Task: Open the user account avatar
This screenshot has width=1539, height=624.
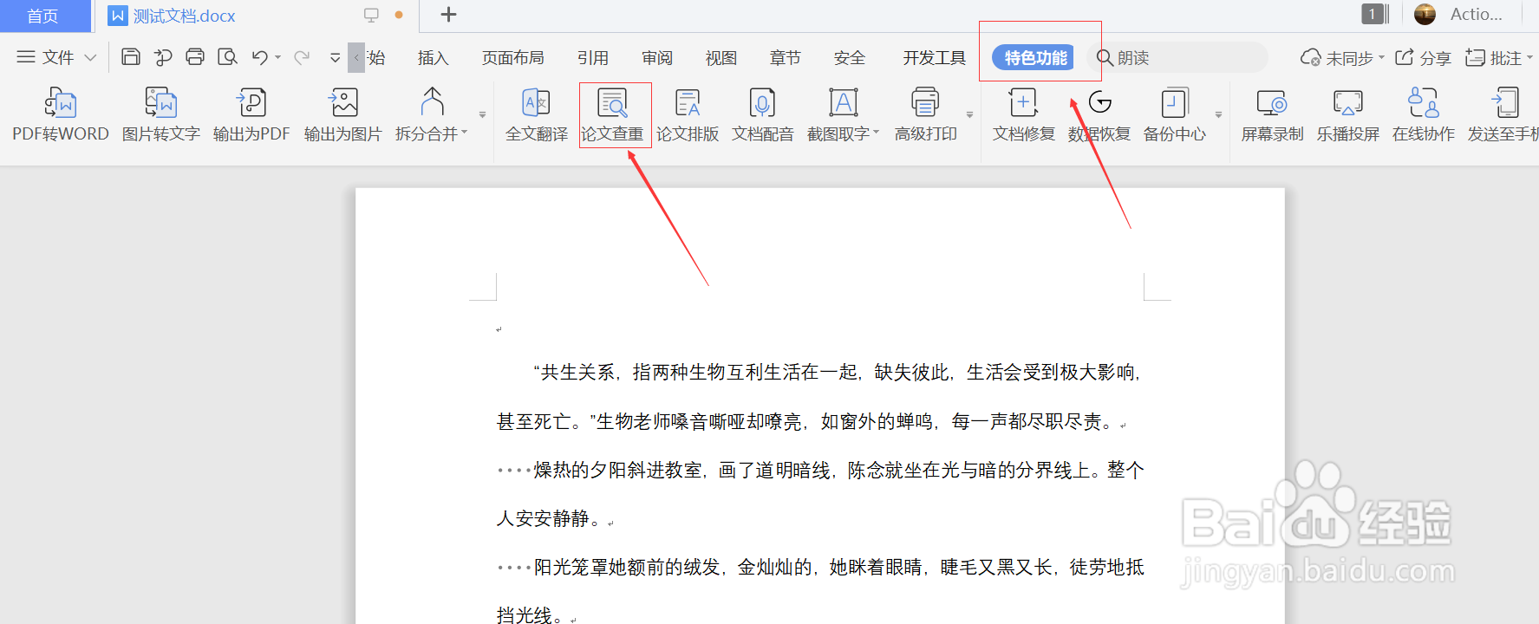Action: tap(1425, 14)
